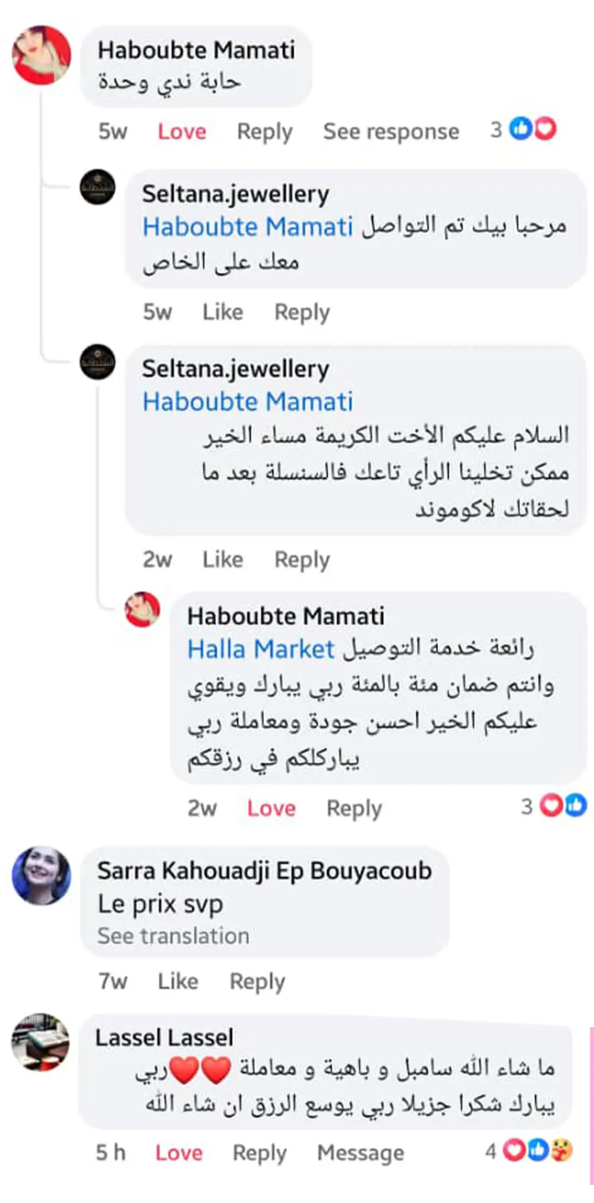Open Haboubte Mamati's avatar on nested reply
The height and width of the screenshot is (1203, 594).
(143, 609)
